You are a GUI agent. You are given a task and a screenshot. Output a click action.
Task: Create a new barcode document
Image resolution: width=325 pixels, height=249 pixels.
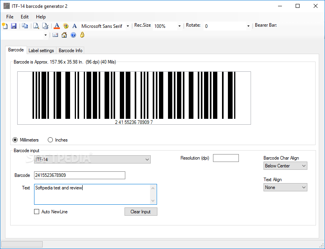tap(5, 25)
